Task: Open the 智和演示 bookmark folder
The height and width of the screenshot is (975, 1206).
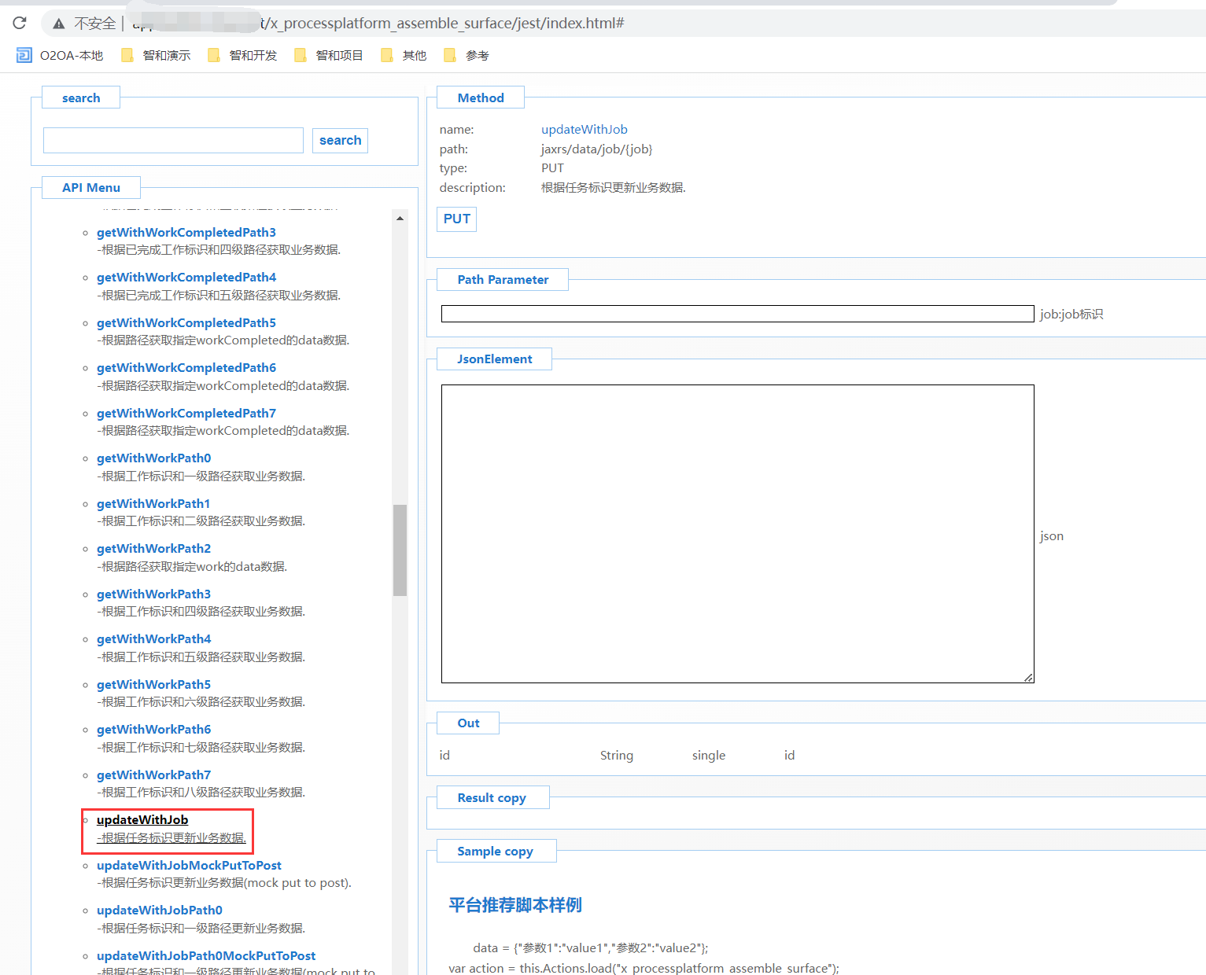Action: pyautogui.click(x=156, y=55)
